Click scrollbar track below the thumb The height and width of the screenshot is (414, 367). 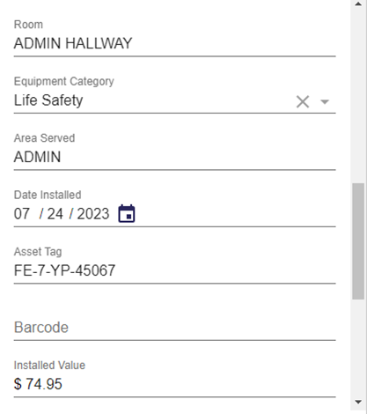pyautogui.click(x=358, y=349)
